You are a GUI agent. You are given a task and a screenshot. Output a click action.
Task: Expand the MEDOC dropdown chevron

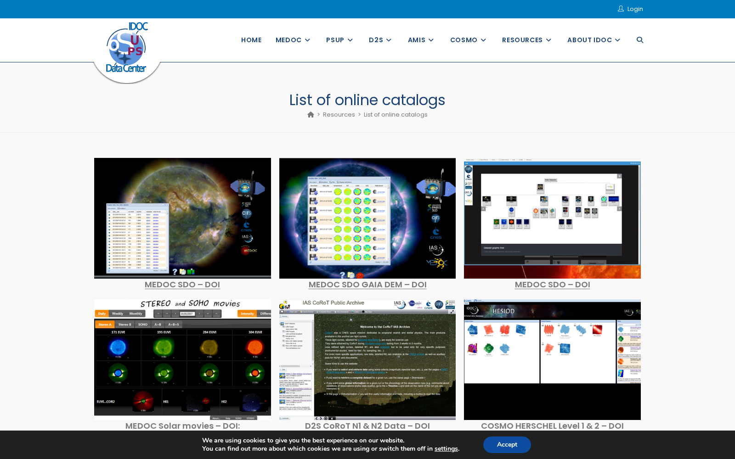[307, 40]
